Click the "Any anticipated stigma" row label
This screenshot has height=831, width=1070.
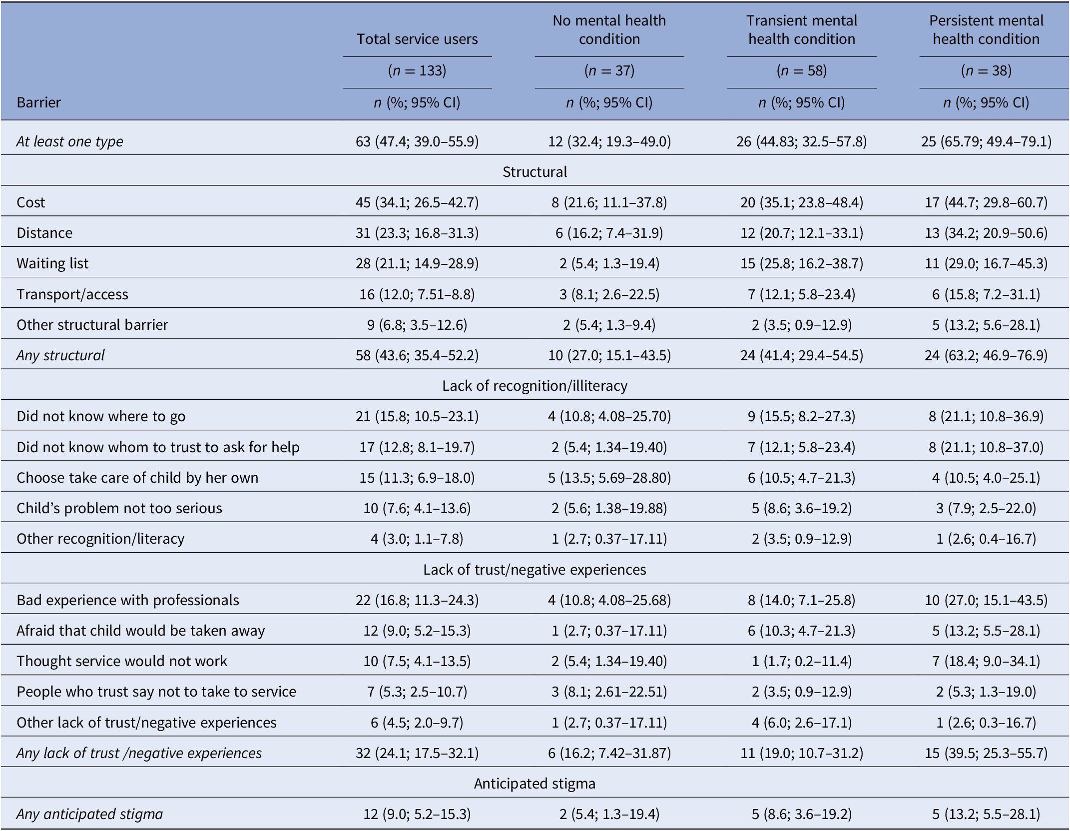click(90, 814)
